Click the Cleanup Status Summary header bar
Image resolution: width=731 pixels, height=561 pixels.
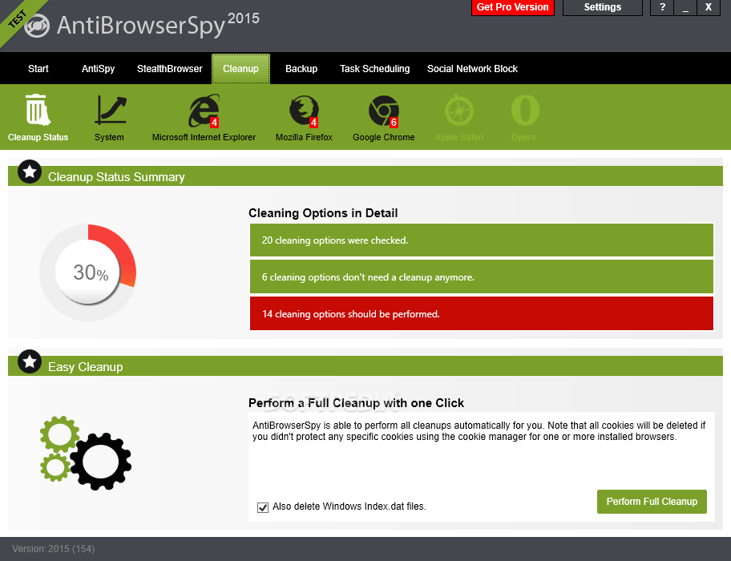tap(365, 176)
